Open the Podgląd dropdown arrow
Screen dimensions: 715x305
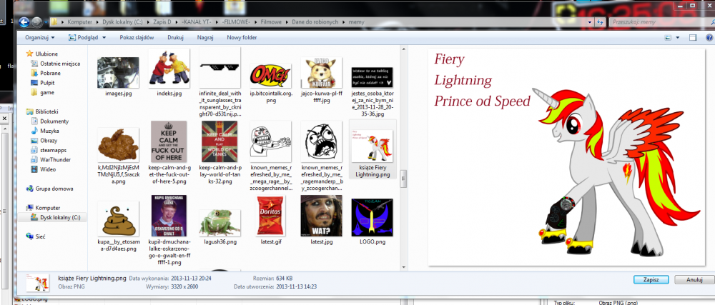pos(104,37)
